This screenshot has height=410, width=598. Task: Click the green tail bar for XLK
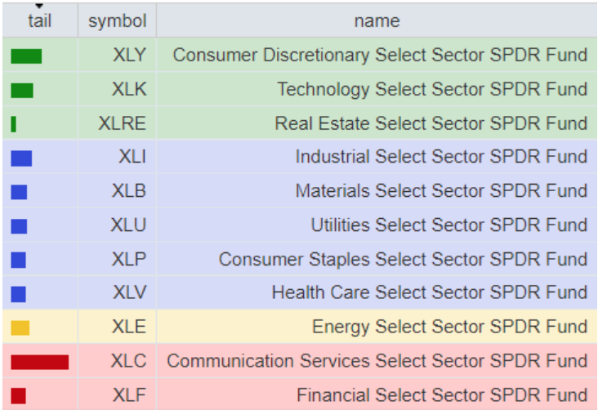click(x=22, y=90)
